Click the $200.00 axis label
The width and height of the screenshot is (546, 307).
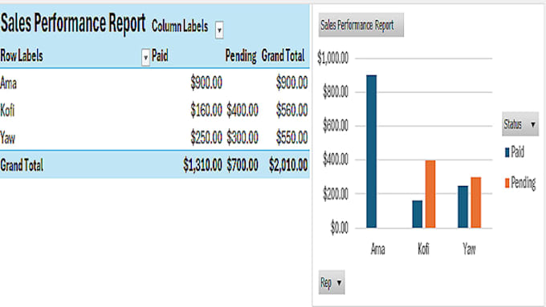point(336,194)
